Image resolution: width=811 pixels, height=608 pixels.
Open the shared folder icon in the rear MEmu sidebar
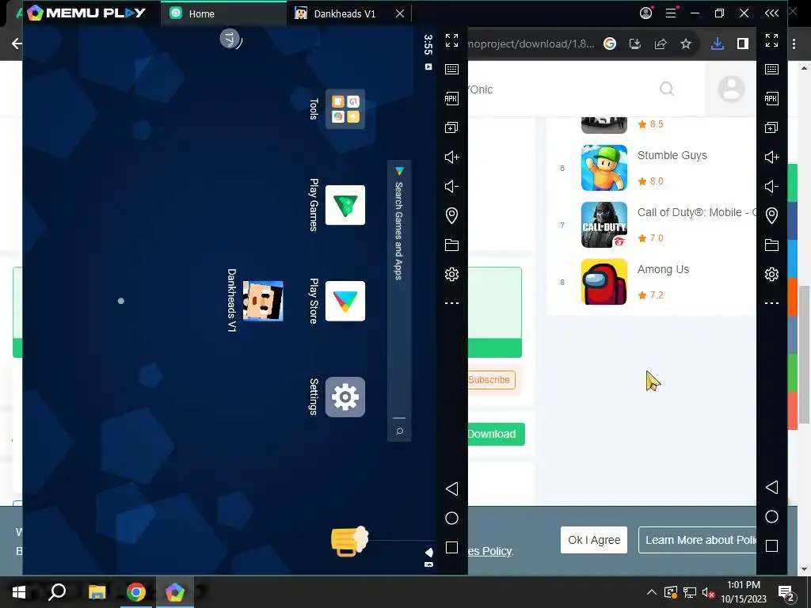pos(771,245)
